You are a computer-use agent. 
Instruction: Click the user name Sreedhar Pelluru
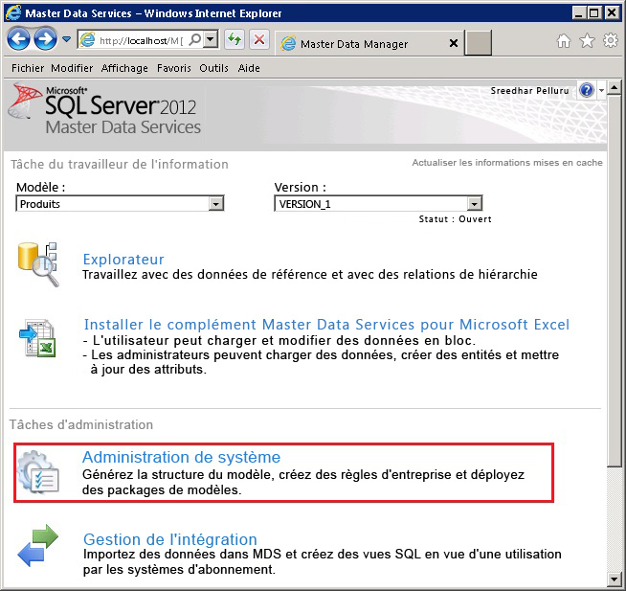point(529,91)
